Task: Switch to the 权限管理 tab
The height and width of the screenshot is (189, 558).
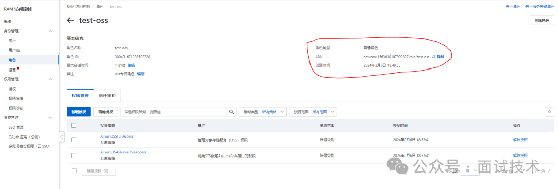Action: click(80, 96)
